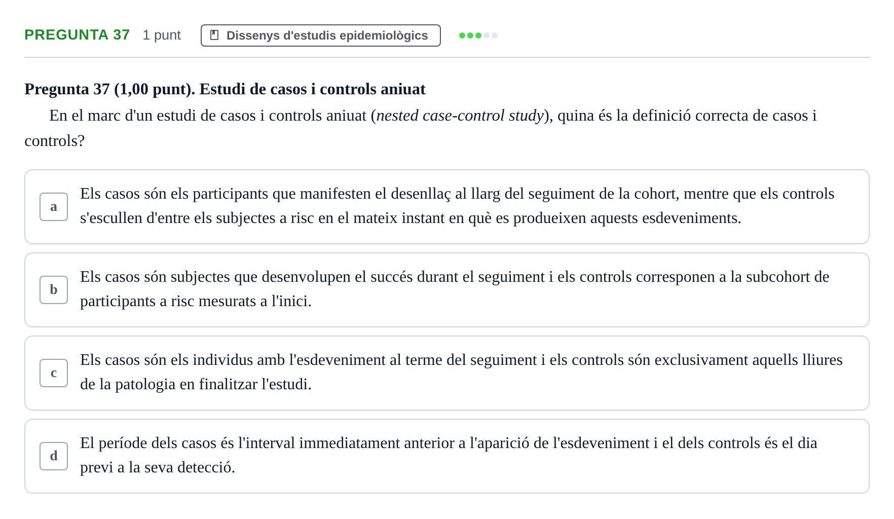
Task: Click the italic nested case-control study text
Action: coord(460,116)
